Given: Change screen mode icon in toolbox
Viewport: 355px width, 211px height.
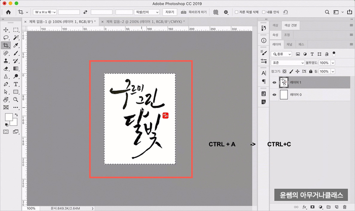Looking at the screenshot, I should (x=16, y=132).
